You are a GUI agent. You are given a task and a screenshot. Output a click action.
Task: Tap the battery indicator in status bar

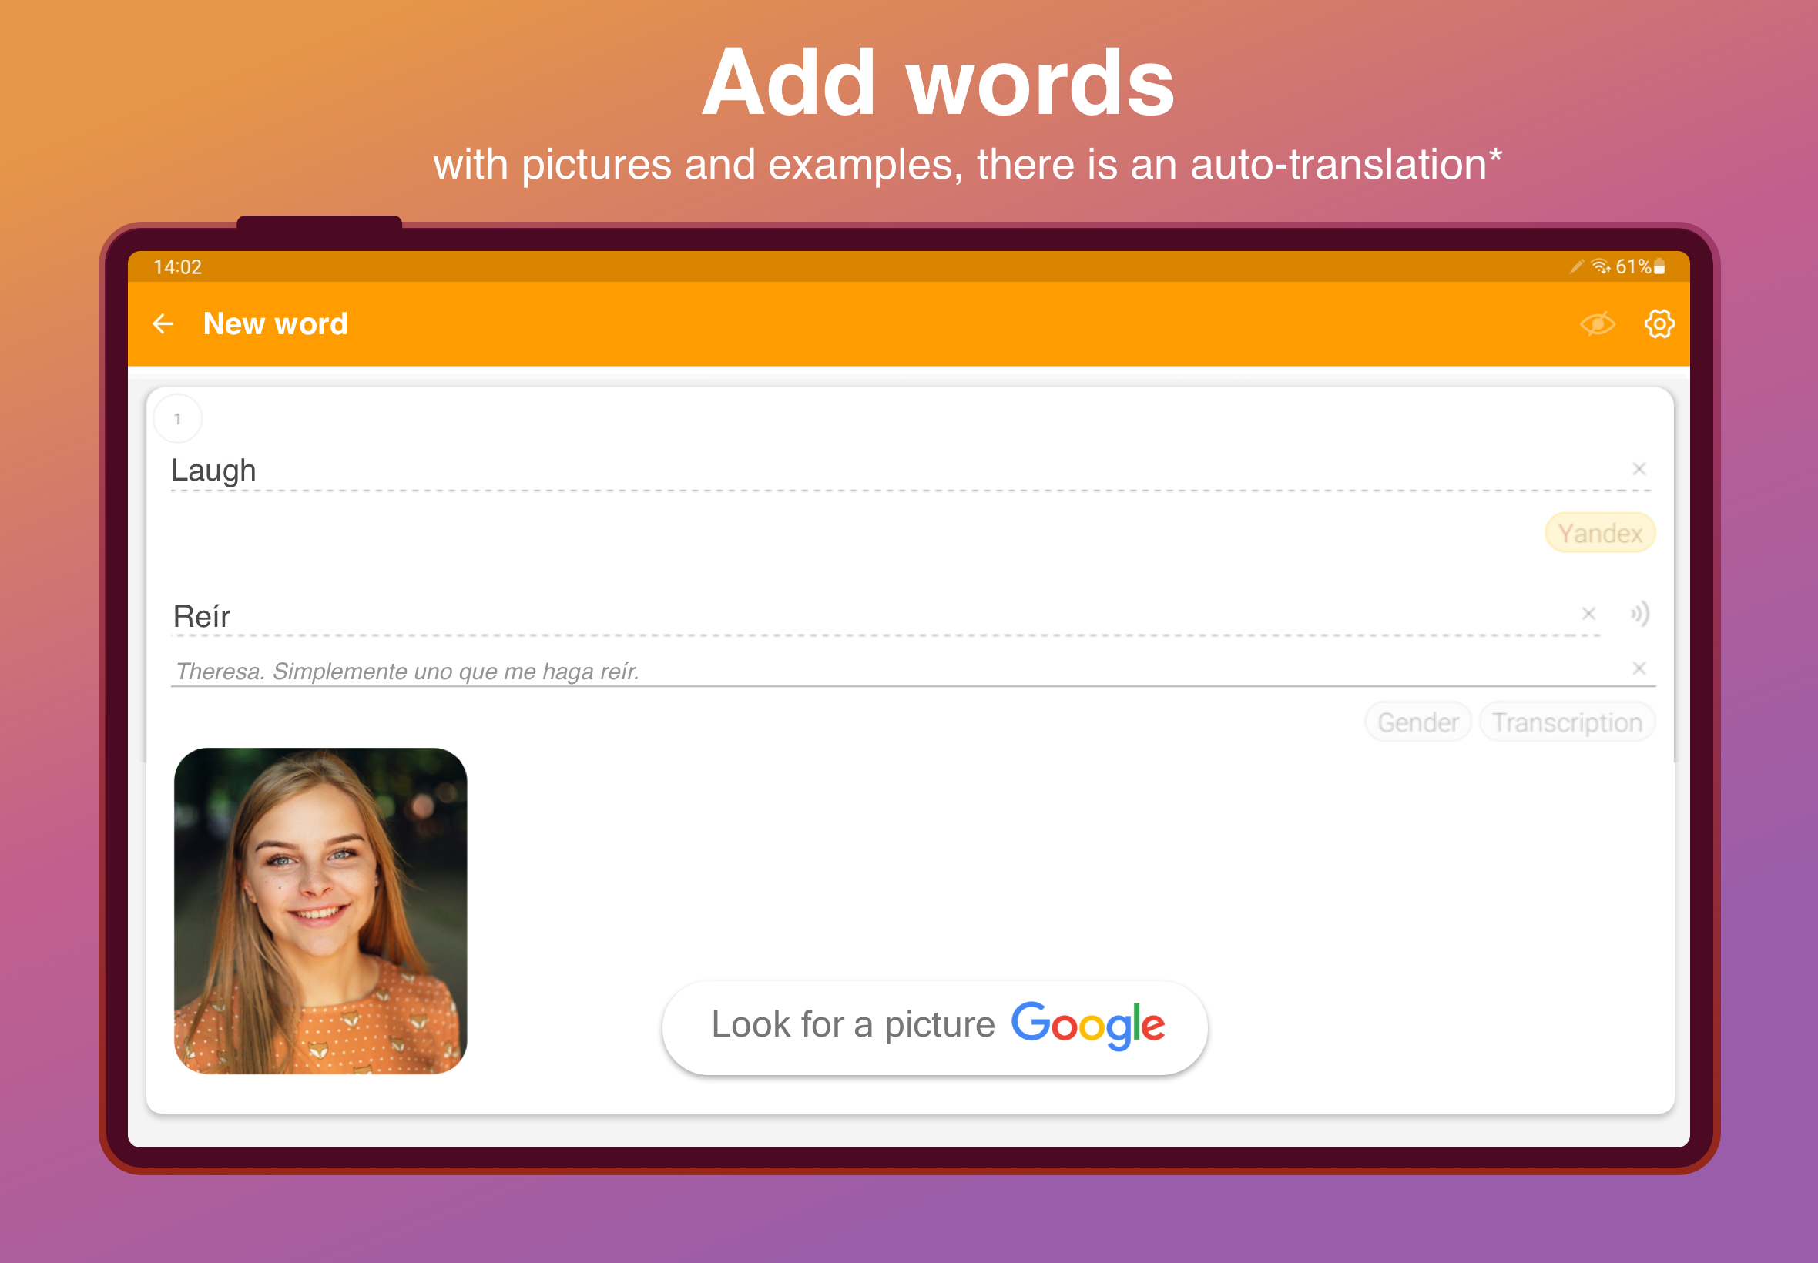point(1660,267)
